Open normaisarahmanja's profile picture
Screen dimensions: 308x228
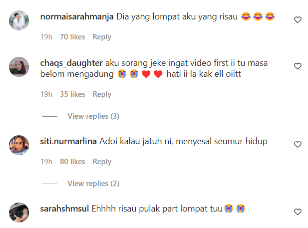point(19,20)
